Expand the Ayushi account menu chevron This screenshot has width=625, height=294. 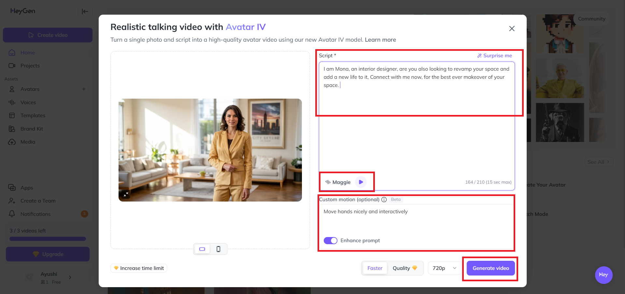click(70, 277)
